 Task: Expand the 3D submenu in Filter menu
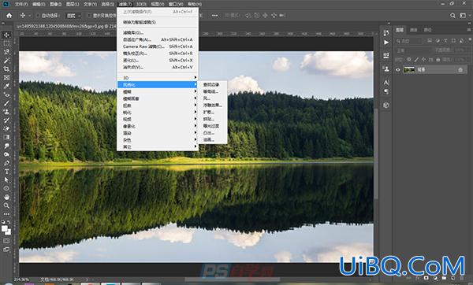coord(158,78)
